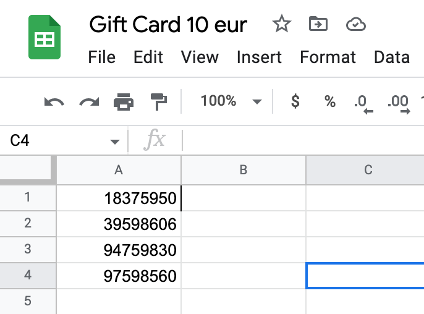
Task: Open the File menu
Action: (x=102, y=57)
